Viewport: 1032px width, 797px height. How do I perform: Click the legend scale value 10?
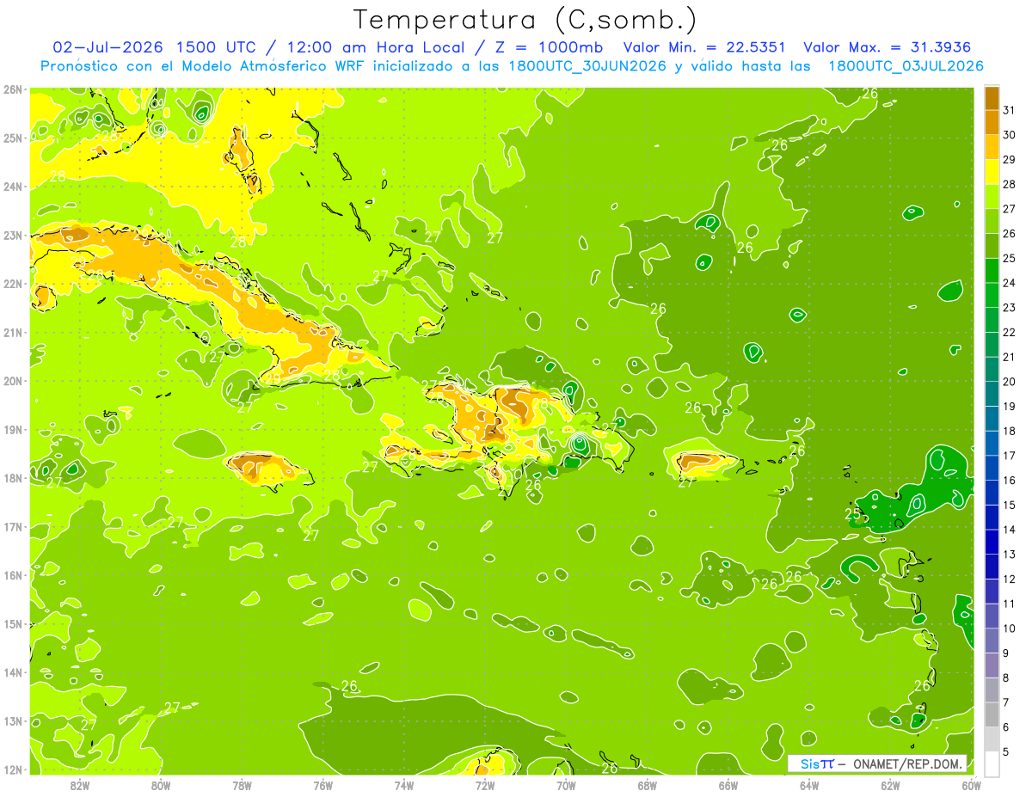point(1010,628)
